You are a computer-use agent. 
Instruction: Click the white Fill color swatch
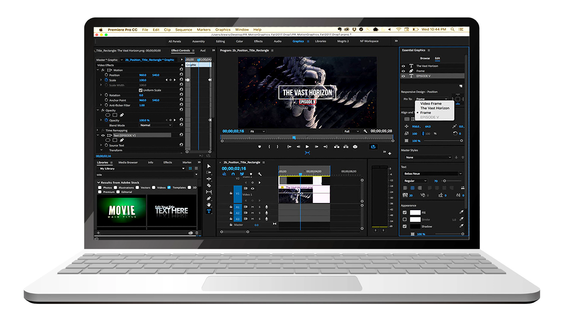(x=415, y=212)
